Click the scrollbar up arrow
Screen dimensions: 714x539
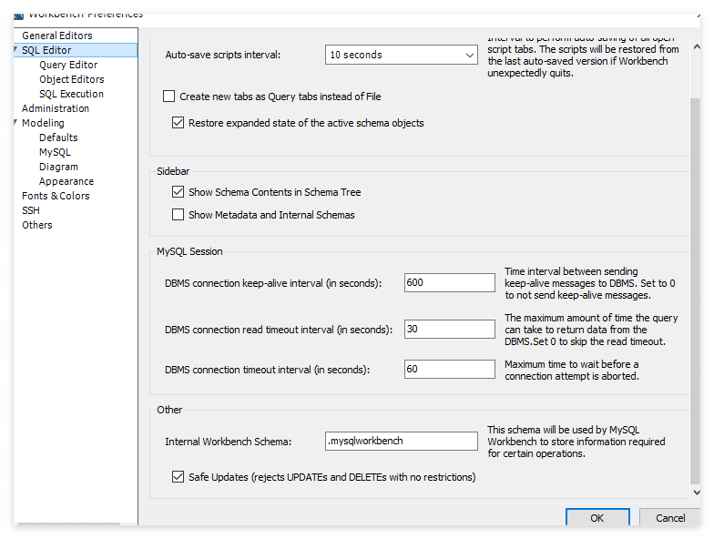point(696,47)
